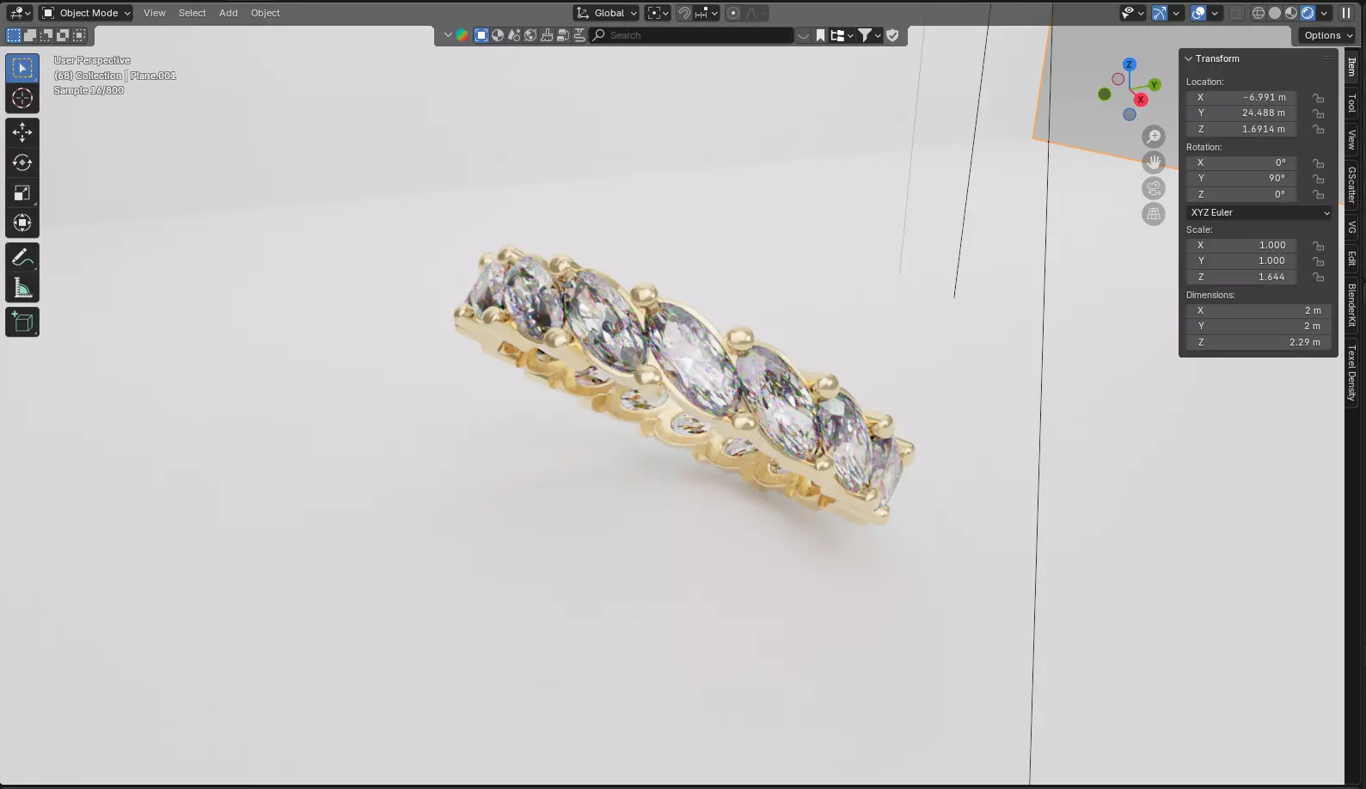
Task: Click the zoom magnifier viewport gizmo
Action: [1154, 136]
